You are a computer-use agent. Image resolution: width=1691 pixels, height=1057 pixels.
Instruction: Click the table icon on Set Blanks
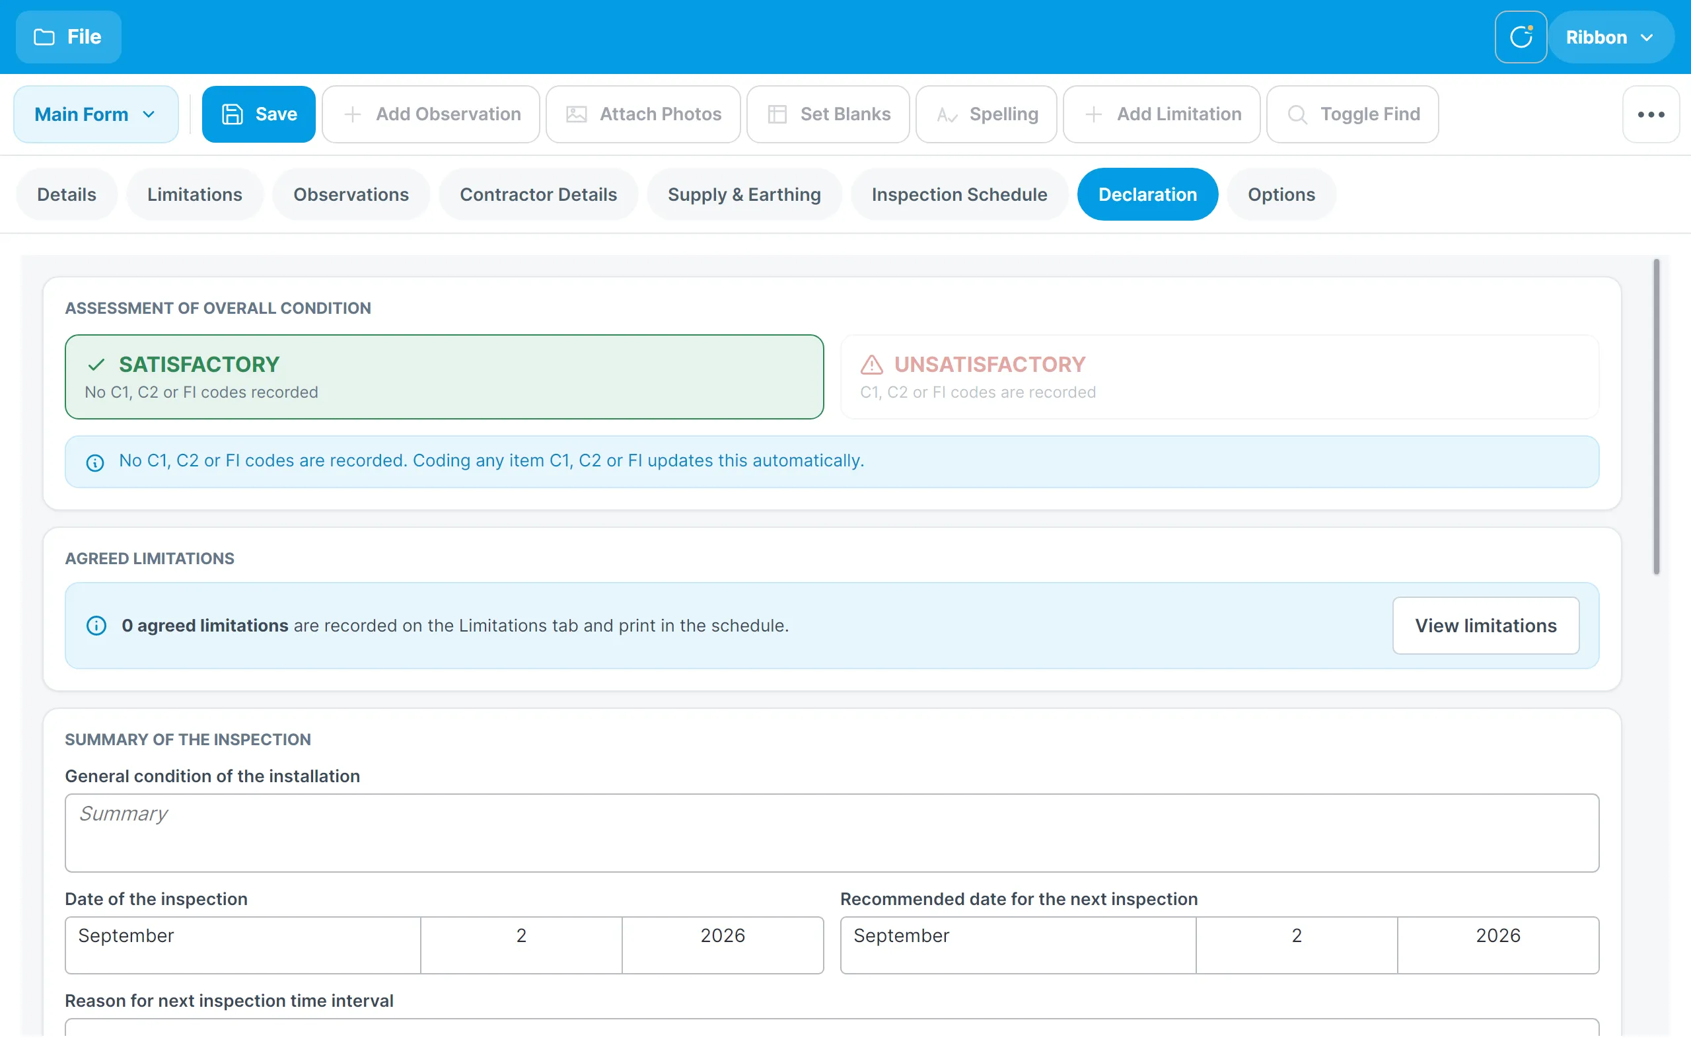tap(777, 114)
